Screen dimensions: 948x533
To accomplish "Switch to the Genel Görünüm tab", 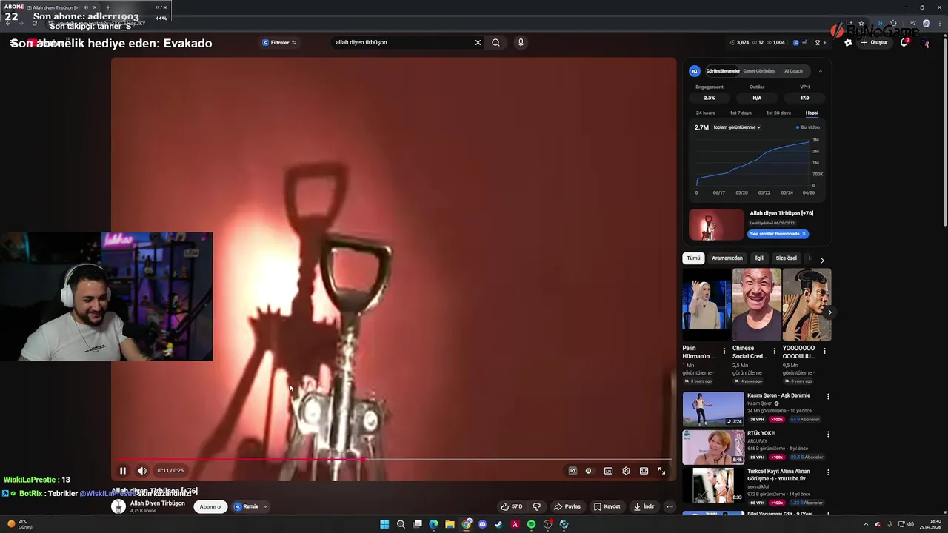I will click(758, 71).
